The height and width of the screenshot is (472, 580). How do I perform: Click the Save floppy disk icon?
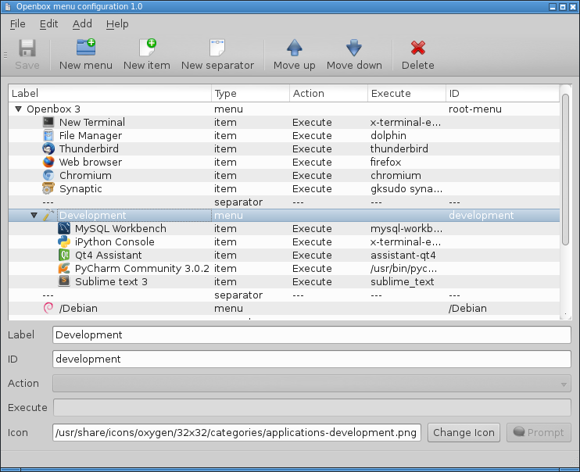pos(27,48)
